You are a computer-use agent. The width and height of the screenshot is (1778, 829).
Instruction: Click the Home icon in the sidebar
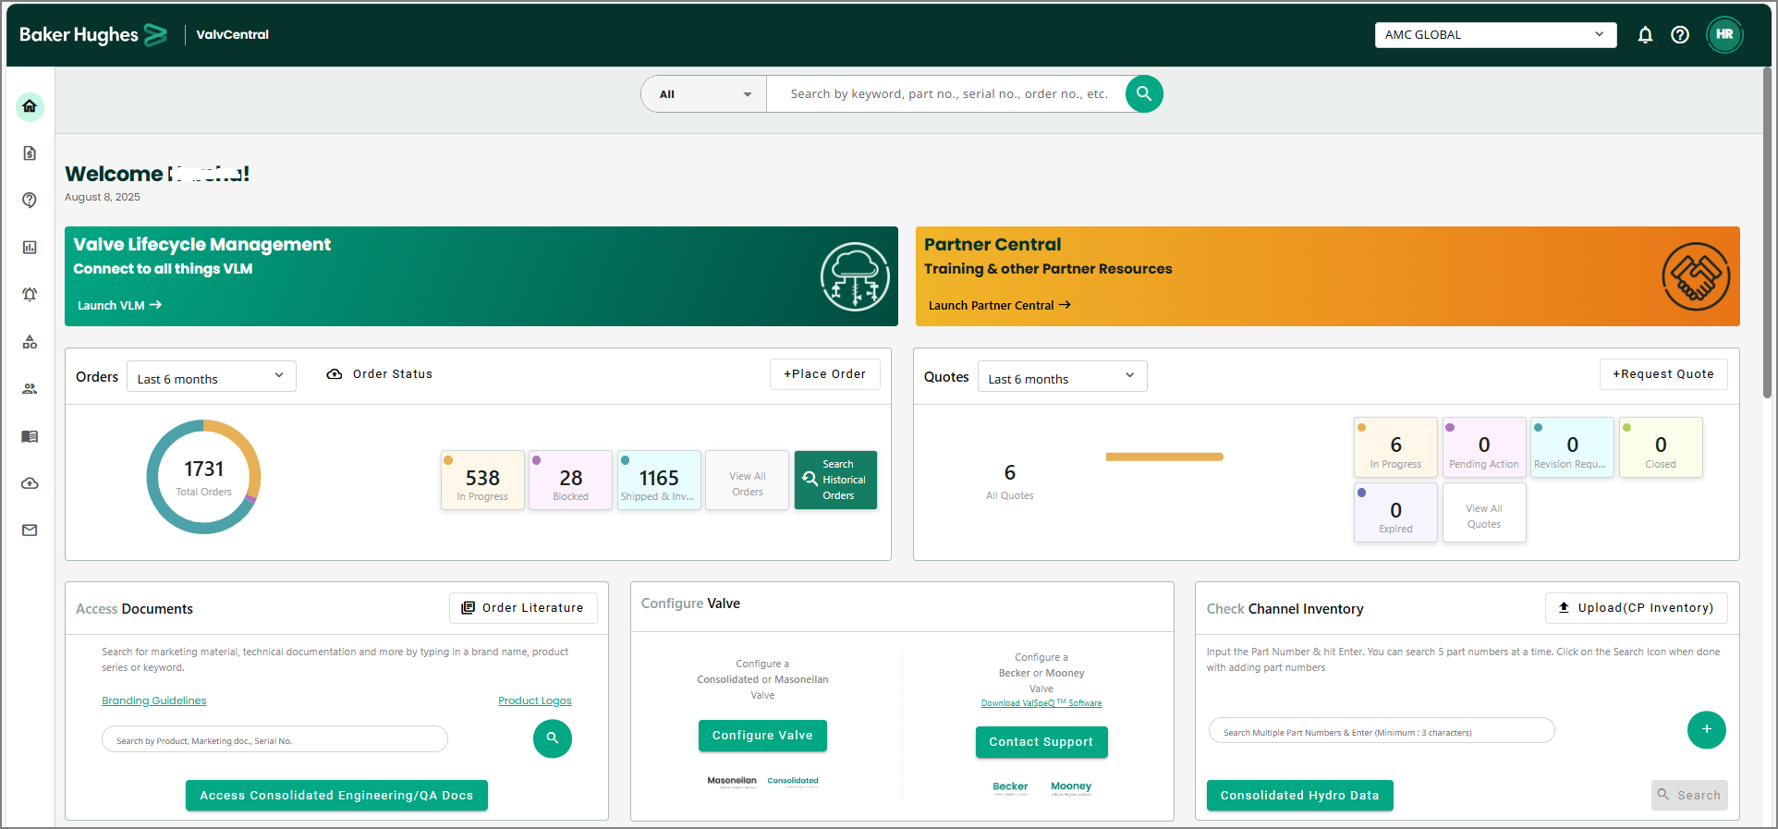tap(30, 106)
